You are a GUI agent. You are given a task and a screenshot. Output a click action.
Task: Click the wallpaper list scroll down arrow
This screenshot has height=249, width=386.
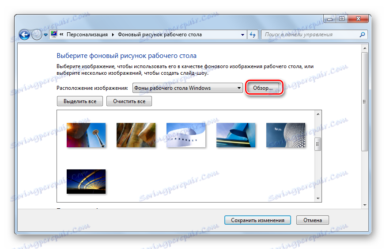(x=318, y=199)
